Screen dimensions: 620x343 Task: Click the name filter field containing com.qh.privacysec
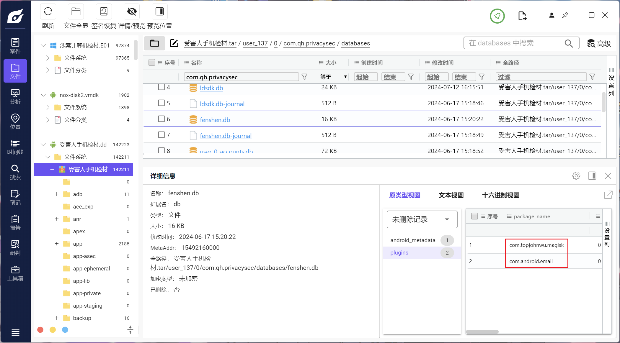[x=241, y=77]
